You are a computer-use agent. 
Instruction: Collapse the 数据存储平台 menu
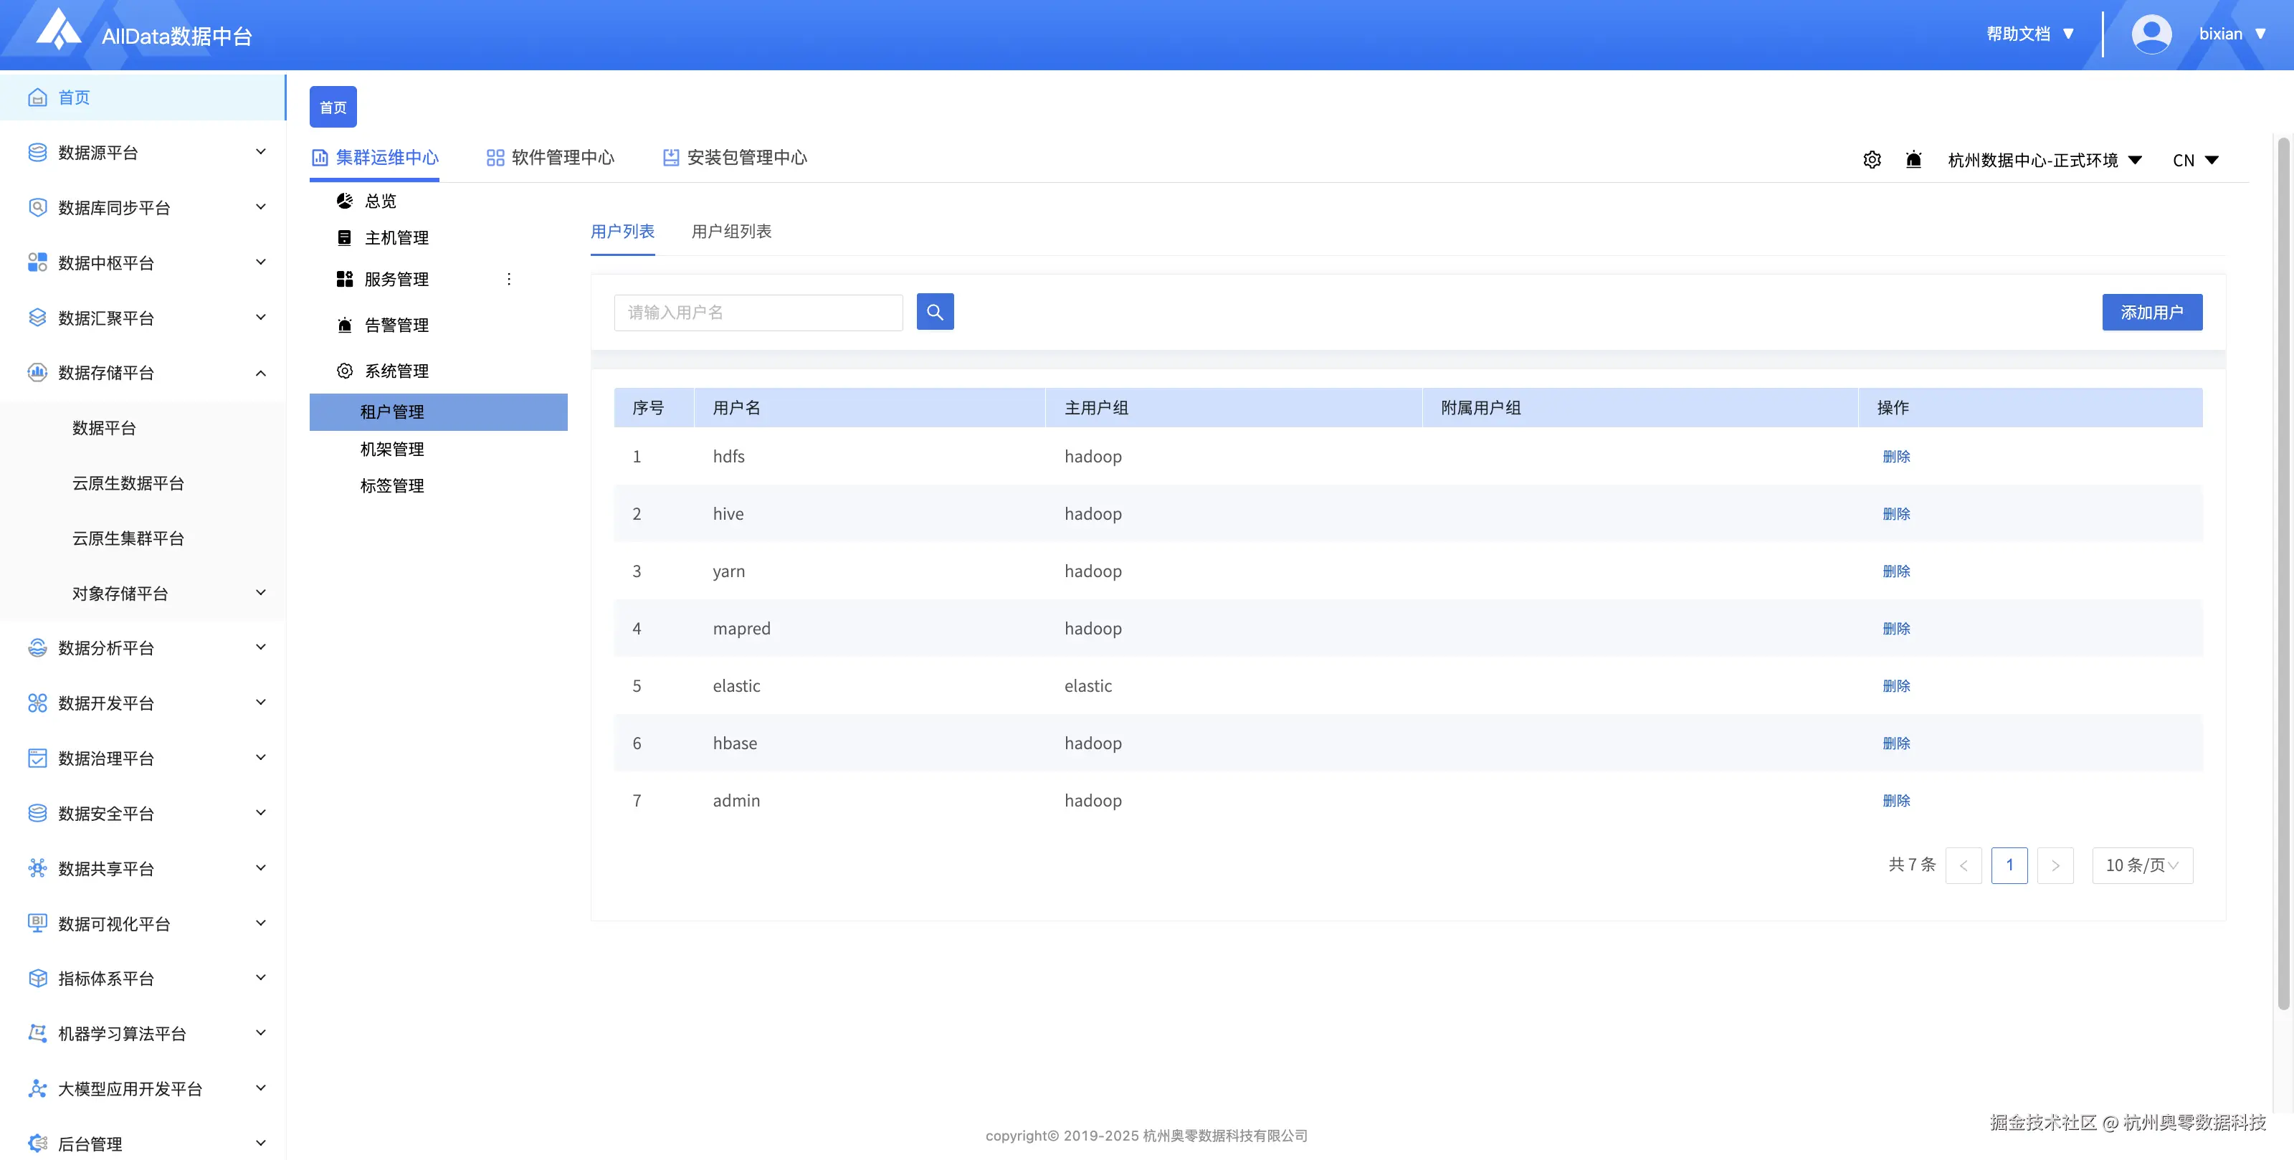(260, 372)
